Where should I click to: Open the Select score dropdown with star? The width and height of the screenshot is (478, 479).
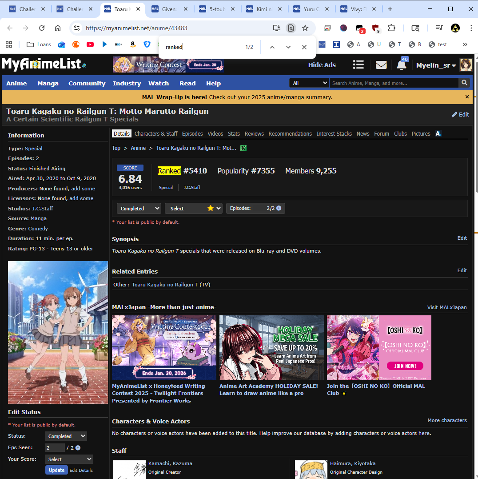(x=193, y=209)
